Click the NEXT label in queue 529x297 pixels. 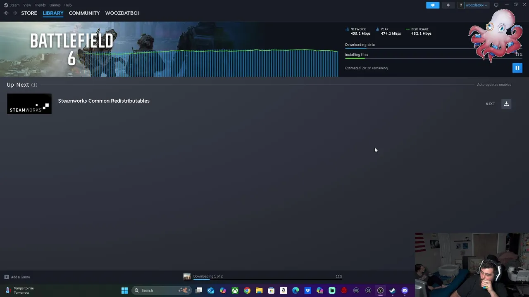pyautogui.click(x=490, y=104)
